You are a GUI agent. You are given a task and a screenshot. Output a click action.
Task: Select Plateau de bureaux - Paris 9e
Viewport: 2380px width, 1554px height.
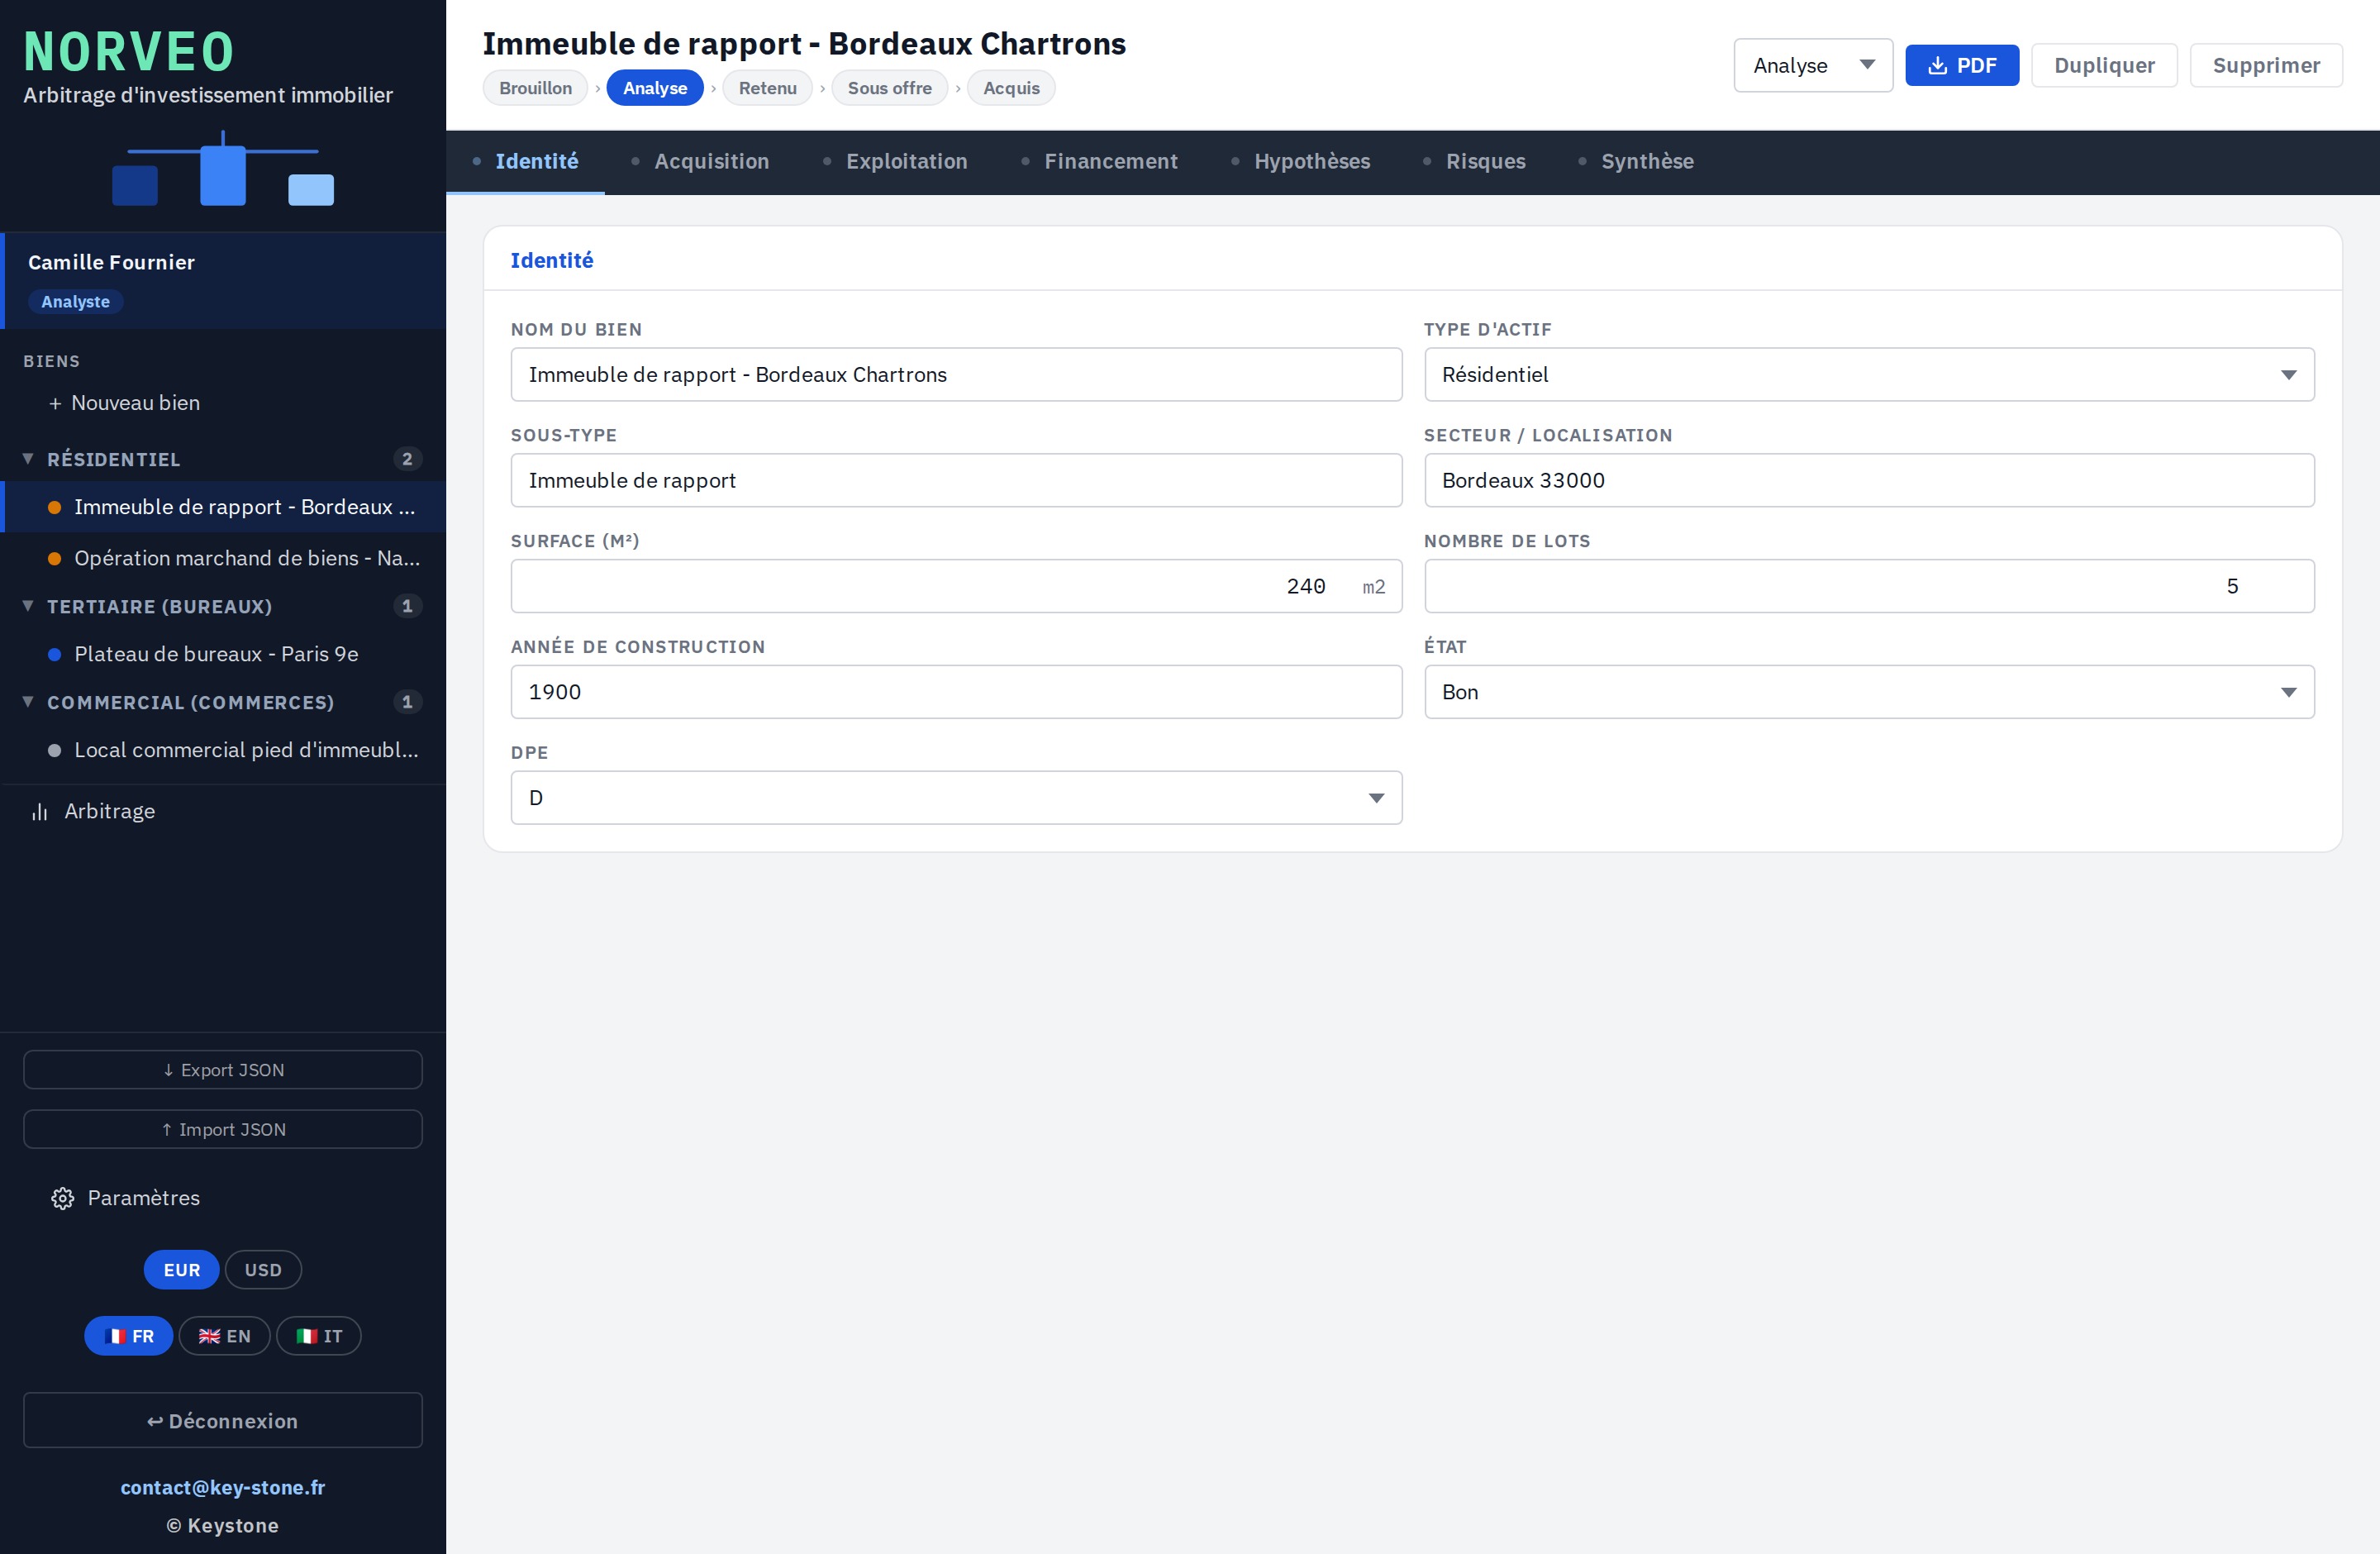(x=223, y=654)
